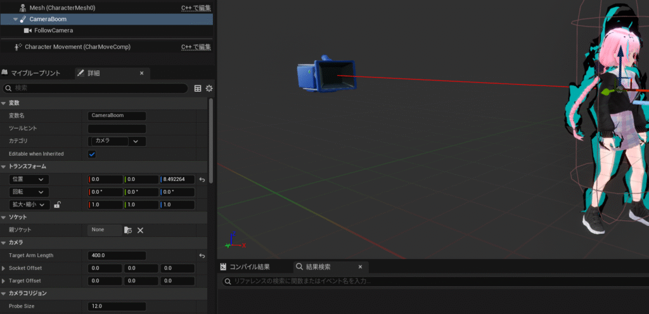The image size is (649, 314).
Task: Click the location Y value field
Action: (x=141, y=179)
